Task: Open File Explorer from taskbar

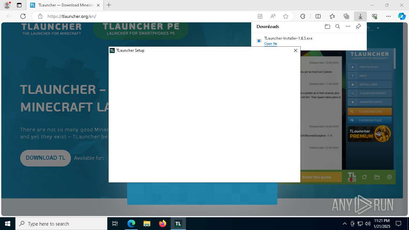Action: [x=147, y=224]
